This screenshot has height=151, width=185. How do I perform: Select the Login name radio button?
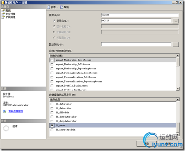54,21
